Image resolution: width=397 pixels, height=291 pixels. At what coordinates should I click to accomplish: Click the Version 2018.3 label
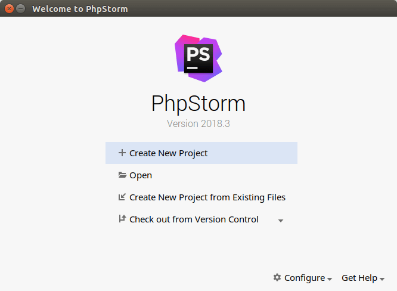[199, 124]
